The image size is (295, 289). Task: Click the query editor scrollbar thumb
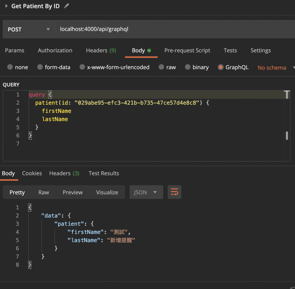[x=287, y=135]
